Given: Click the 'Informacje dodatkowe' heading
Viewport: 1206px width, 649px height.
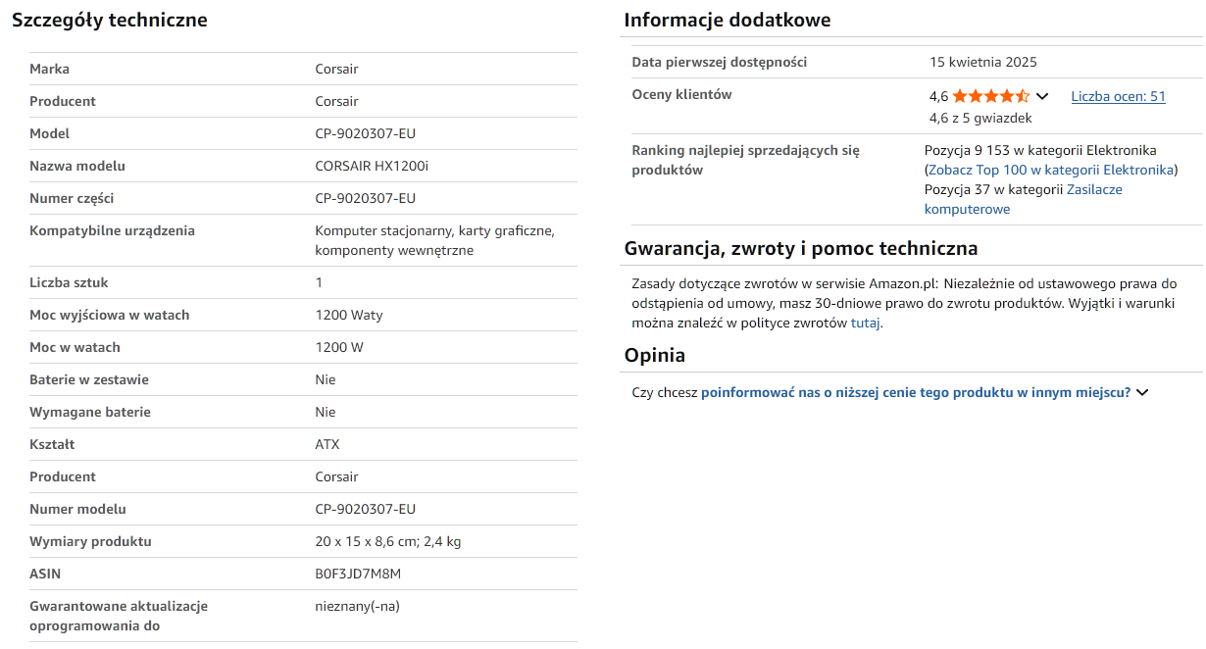Looking at the screenshot, I should 728,20.
